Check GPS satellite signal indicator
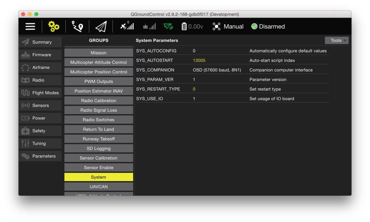 click(127, 26)
